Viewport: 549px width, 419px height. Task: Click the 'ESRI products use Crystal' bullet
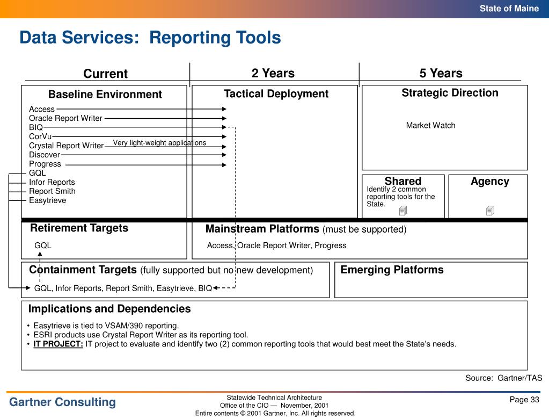141,335
